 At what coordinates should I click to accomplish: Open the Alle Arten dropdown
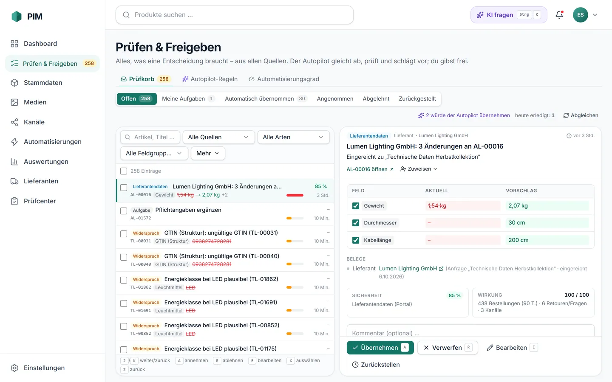294,137
